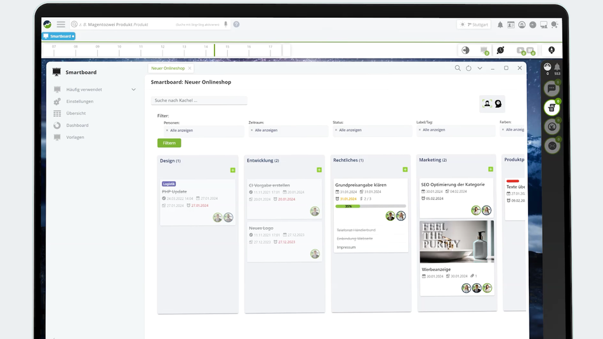
Task: Open the highlighted tray icon in right dock
Action: point(552,108)
